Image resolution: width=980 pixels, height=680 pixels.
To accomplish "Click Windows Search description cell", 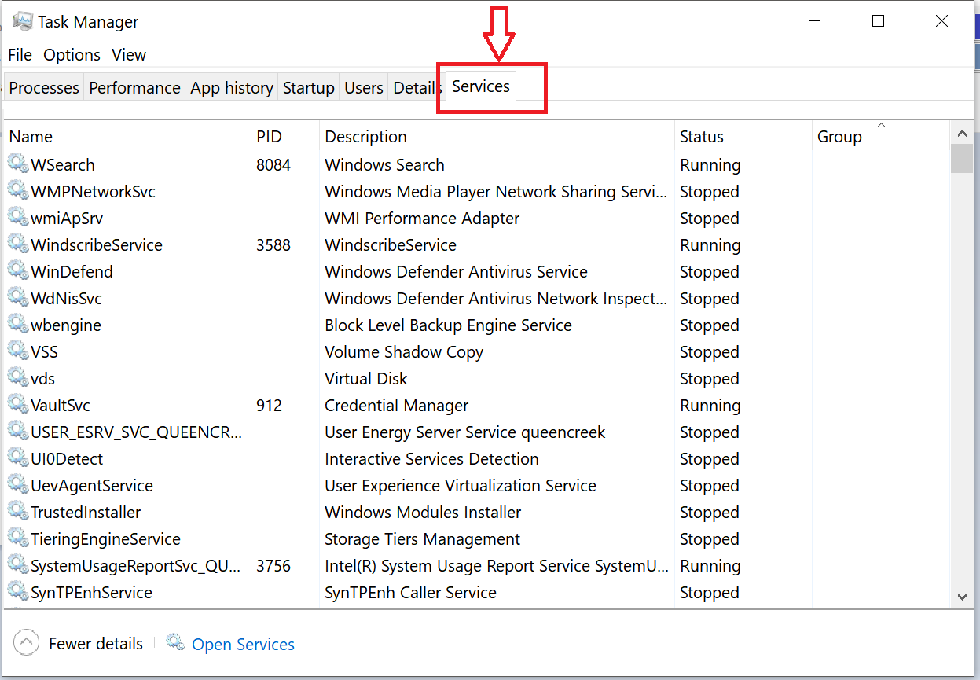I will (x=384, y=165).
